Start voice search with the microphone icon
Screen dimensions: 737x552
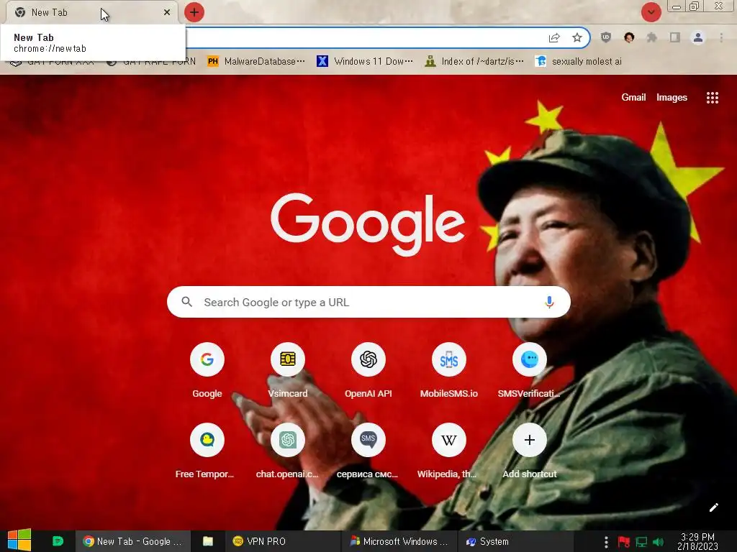pyautogui.click(x=549, y=302)
